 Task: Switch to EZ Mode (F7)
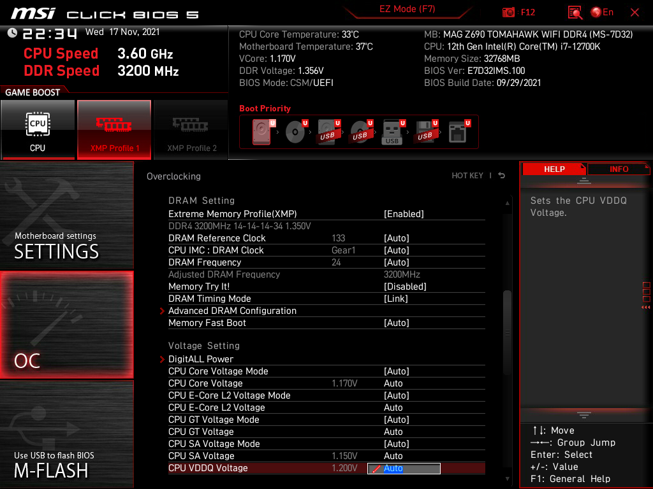[x=407, y=9]
